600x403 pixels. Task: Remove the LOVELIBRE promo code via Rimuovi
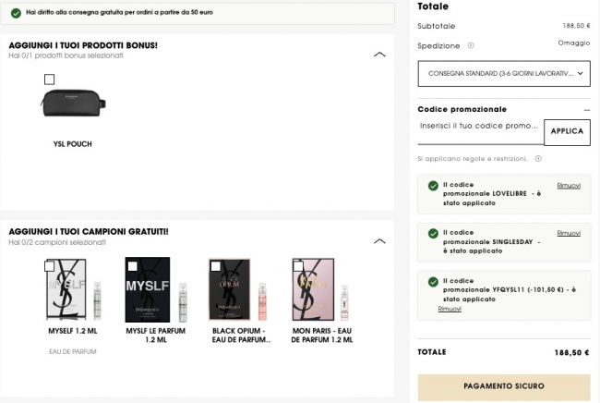click(569, 186)
